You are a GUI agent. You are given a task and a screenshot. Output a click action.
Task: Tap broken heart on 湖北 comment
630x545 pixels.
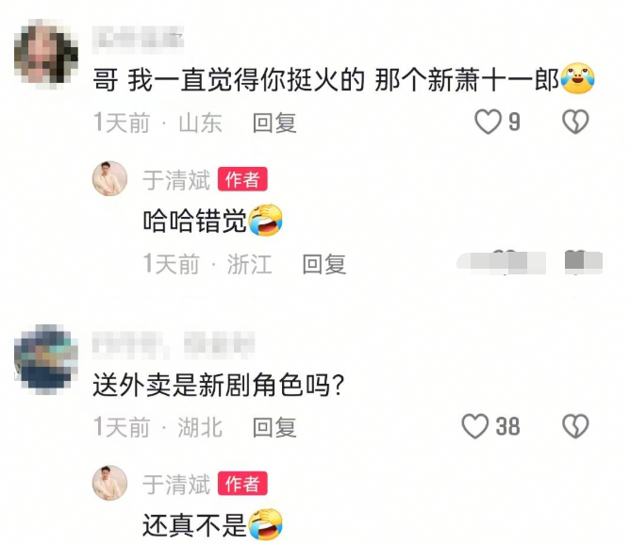coord(575,426)
